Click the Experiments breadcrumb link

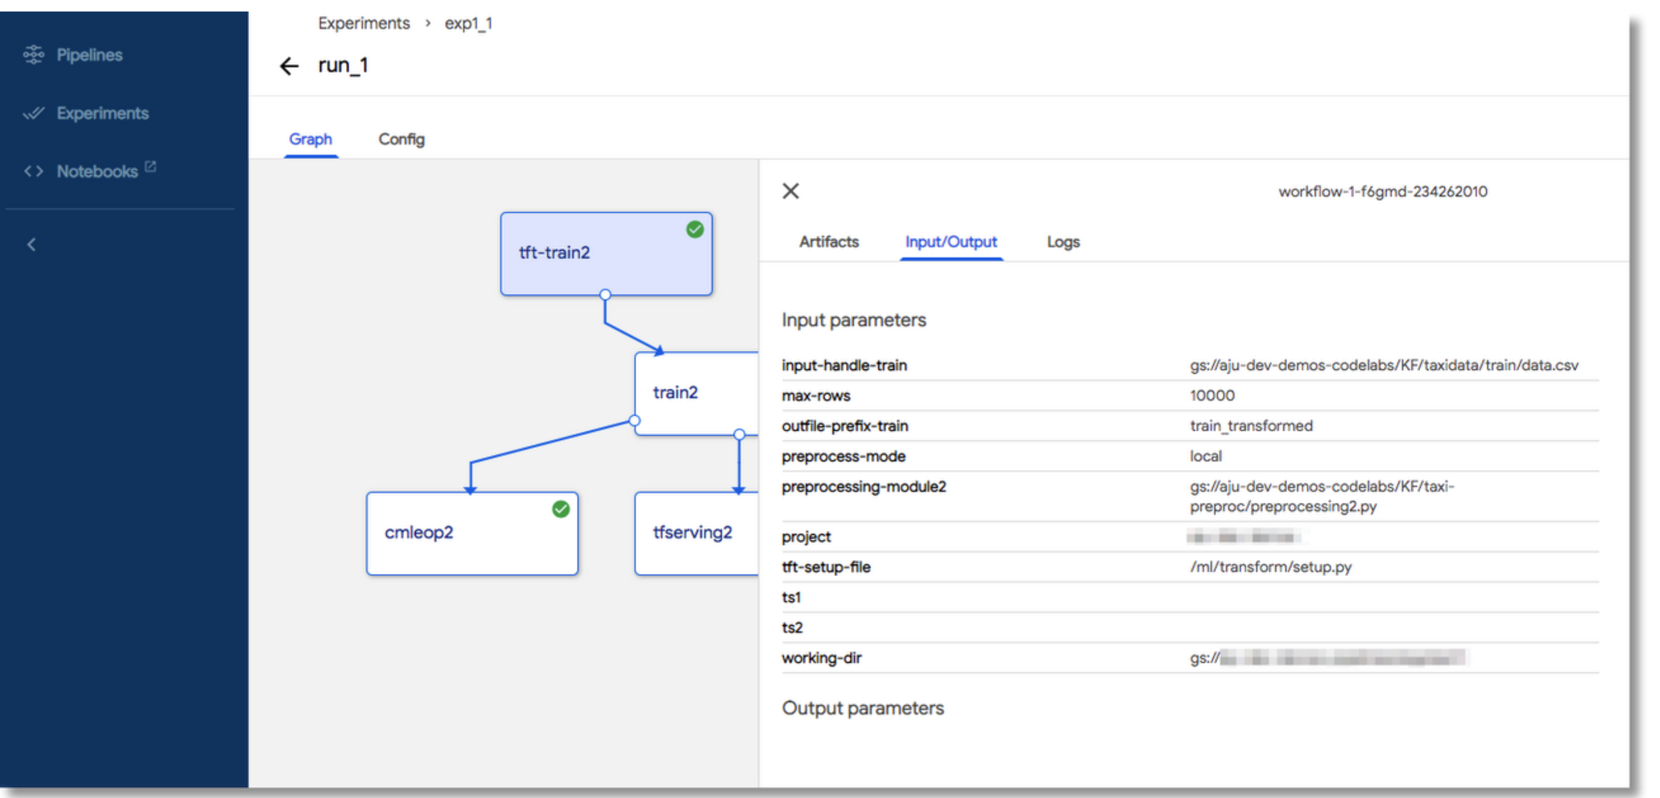(364, 24)
